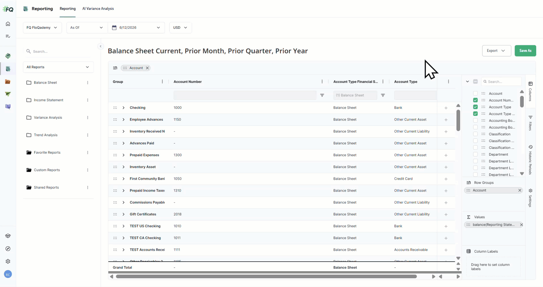543x287 pixels.
Task: Collapse the reports side panel arrow
Action: click(x=101, y=46)
